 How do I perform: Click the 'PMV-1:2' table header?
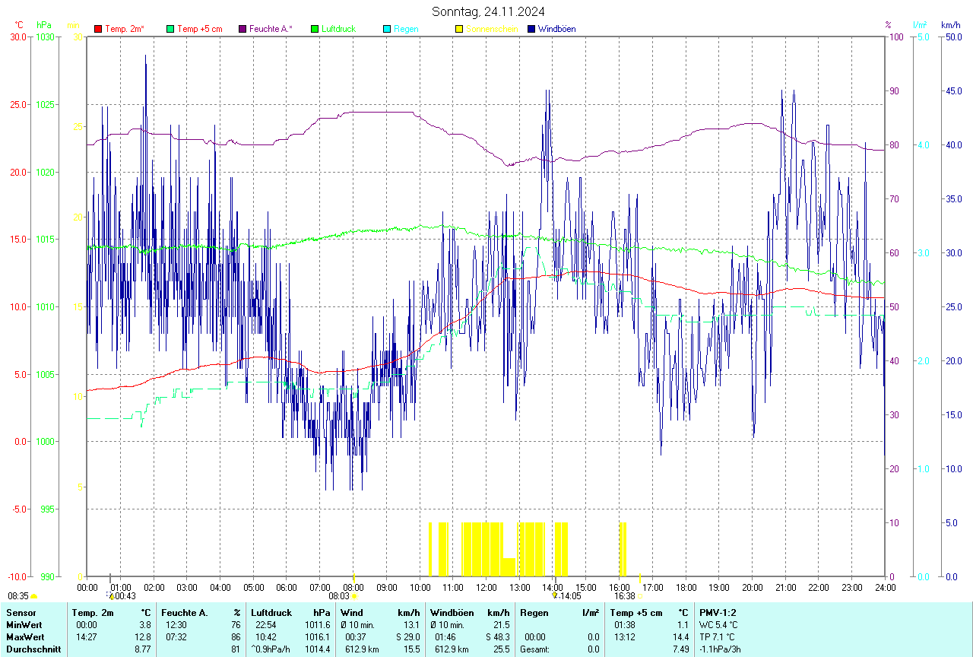[718, 612]
